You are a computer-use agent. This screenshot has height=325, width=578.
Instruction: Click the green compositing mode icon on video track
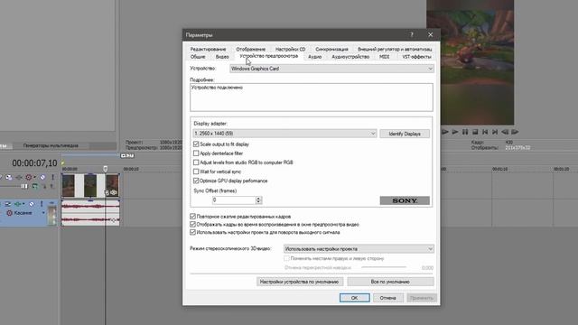35,187
